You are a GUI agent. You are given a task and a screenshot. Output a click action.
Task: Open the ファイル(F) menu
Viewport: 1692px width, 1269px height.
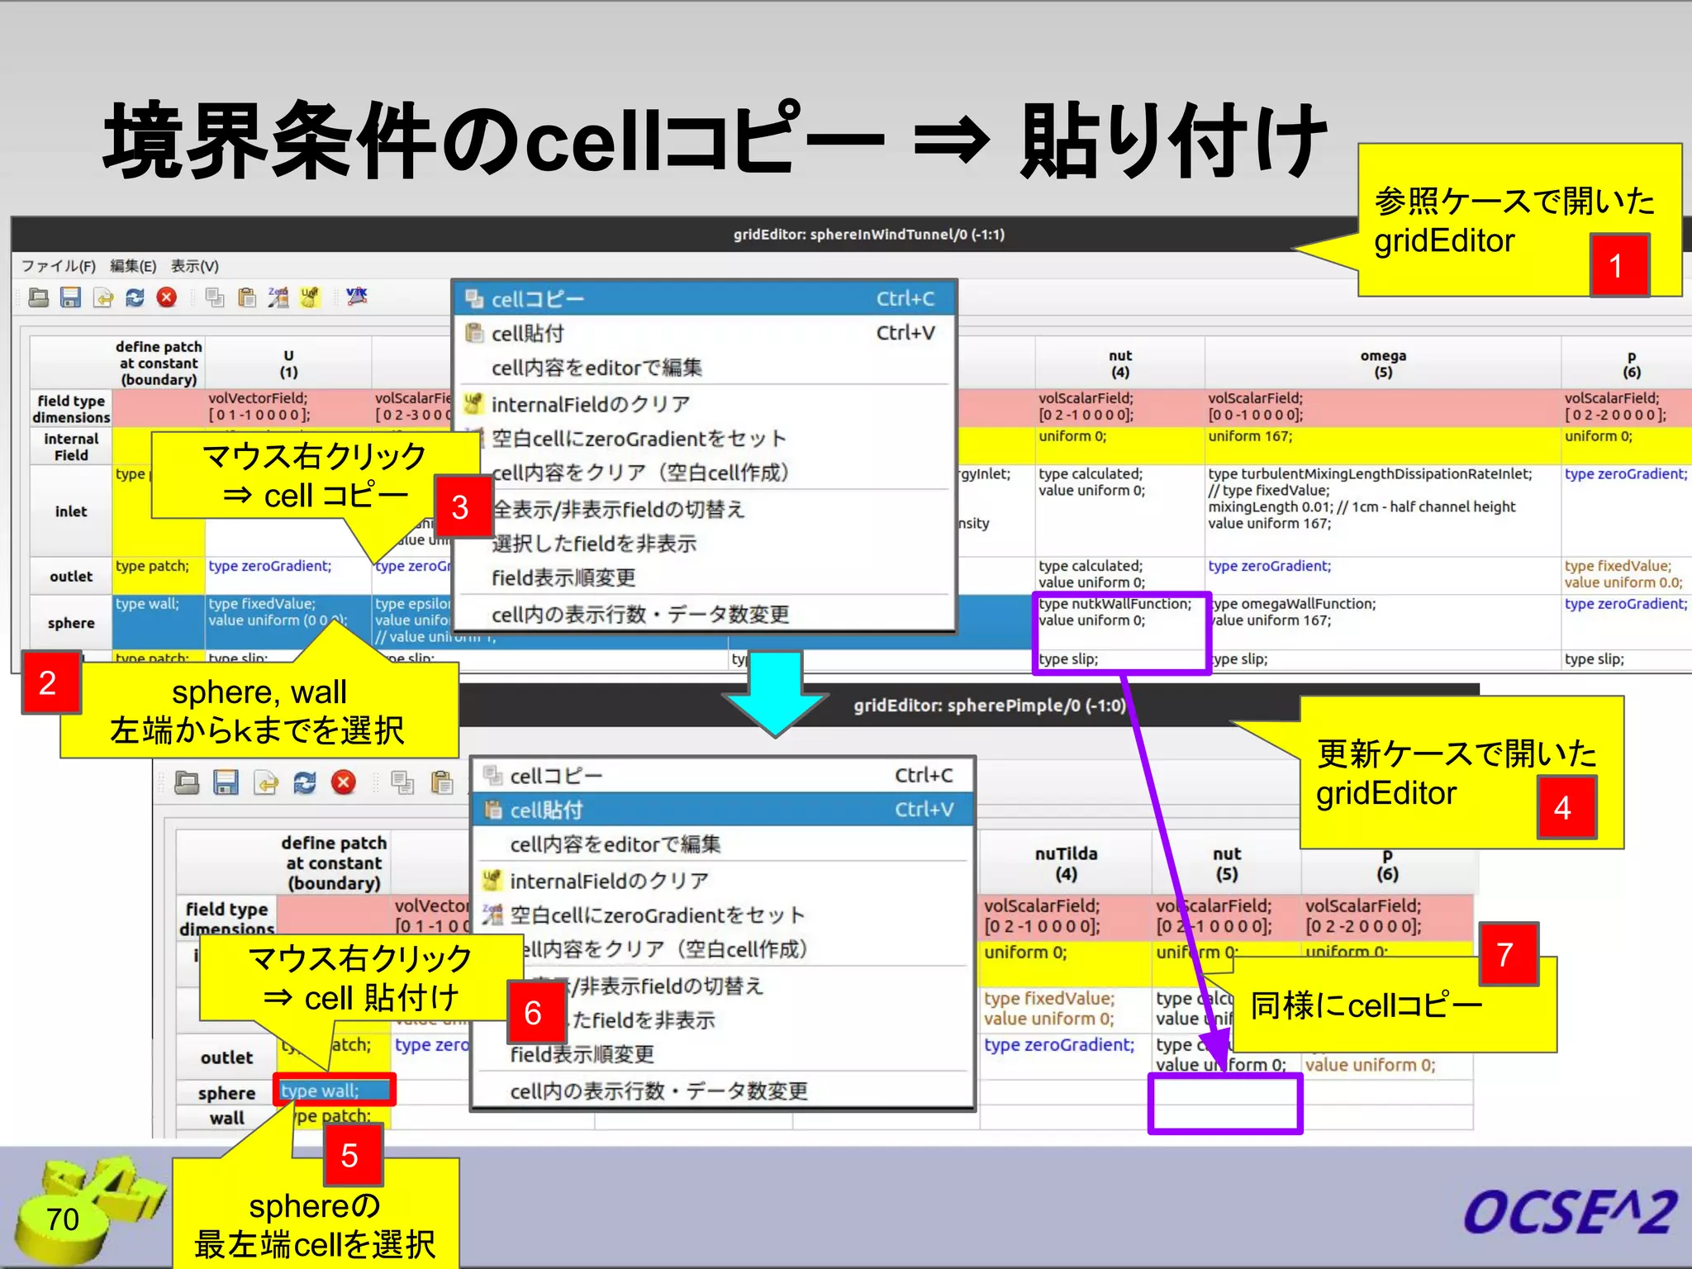(x=58, y=266)
